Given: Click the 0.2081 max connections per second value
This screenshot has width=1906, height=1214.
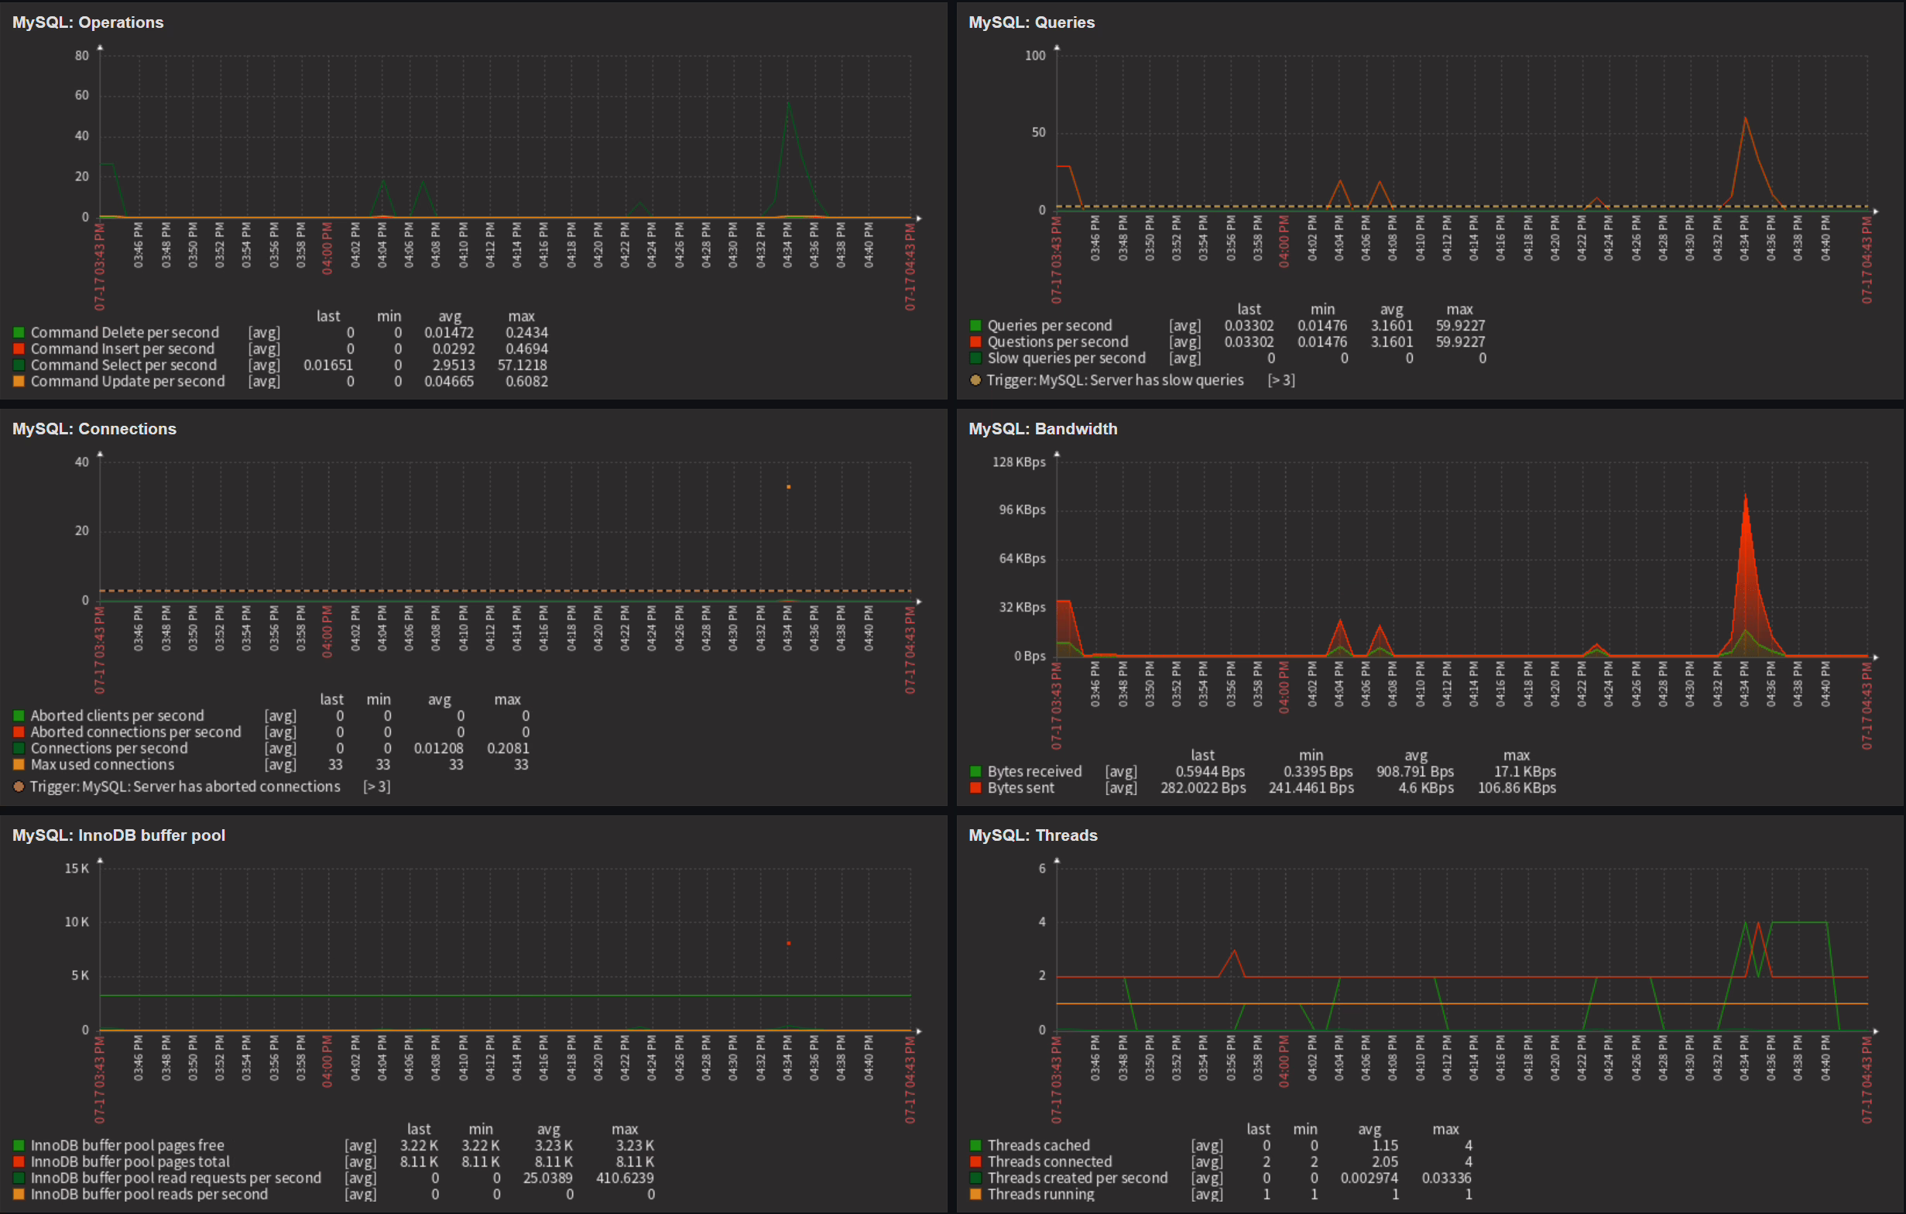Looking at the screenshot, I should (508, 748).
